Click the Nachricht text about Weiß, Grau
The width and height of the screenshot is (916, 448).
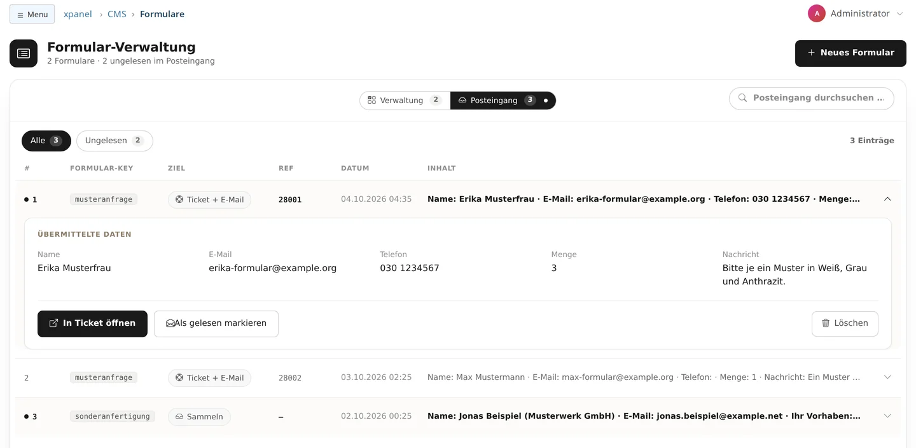point(795,274)
